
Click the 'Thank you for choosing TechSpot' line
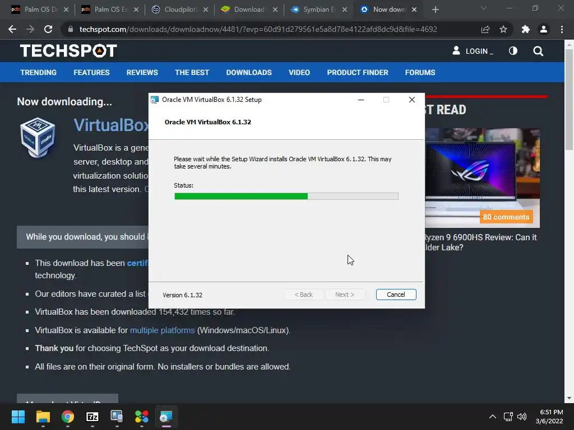[152, 348]
